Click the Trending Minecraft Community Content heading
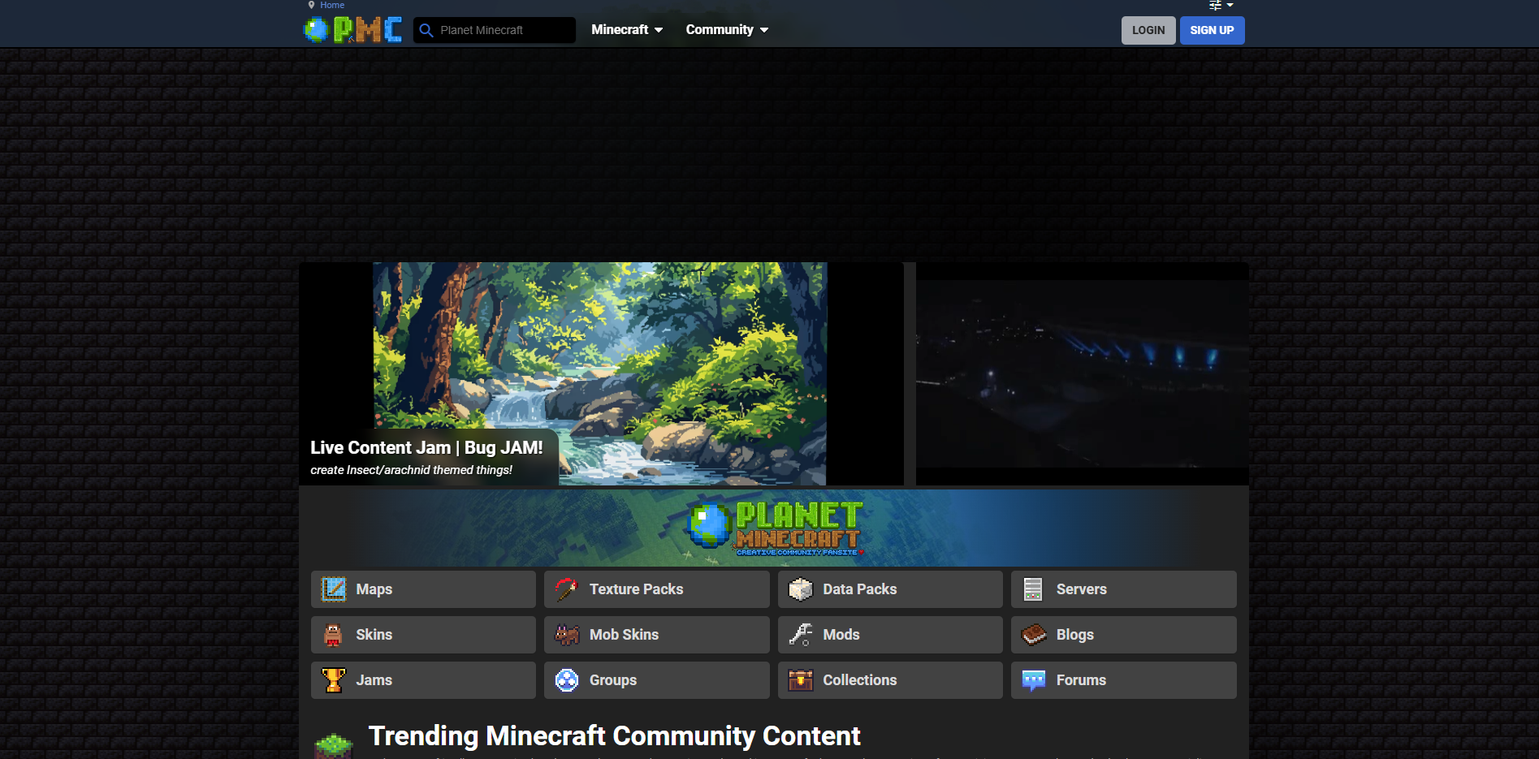 [x=614, y=735]
